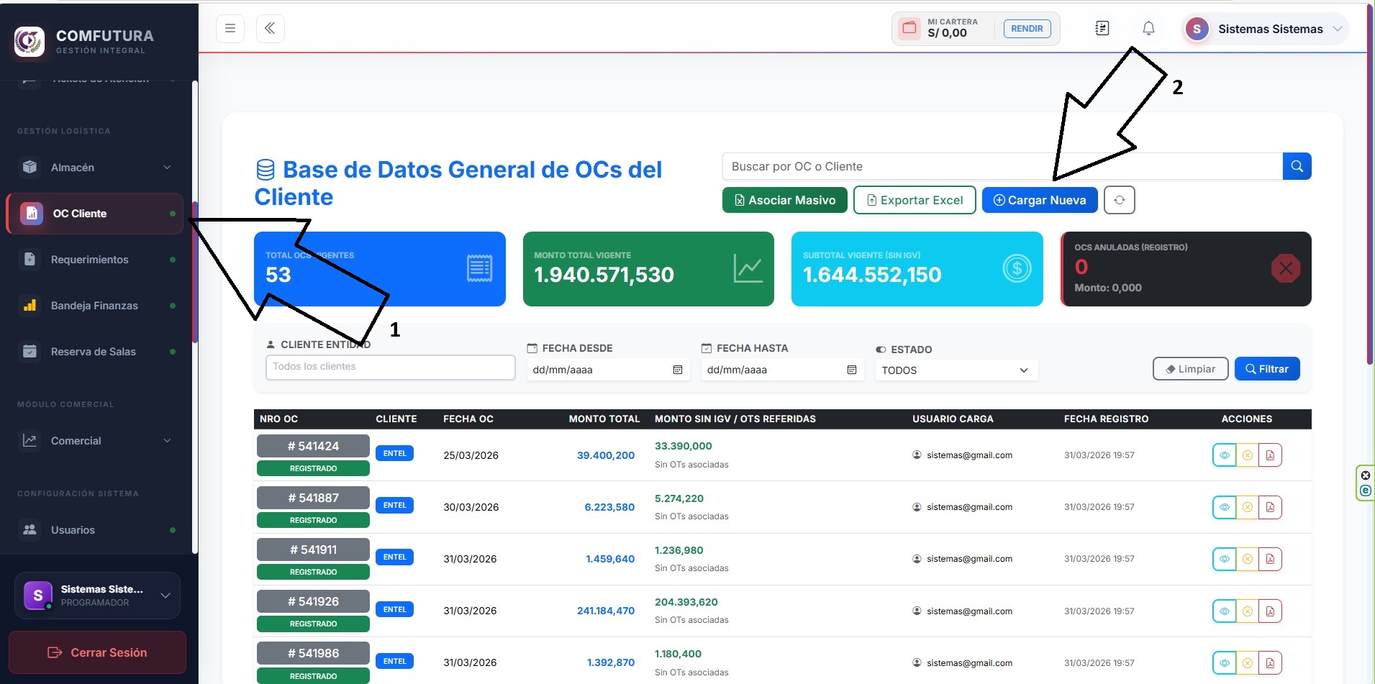The width and height of the screenshot is (1375, 684).
Task: View details eye icon for OC 541424
Action: coord(1225,455)
